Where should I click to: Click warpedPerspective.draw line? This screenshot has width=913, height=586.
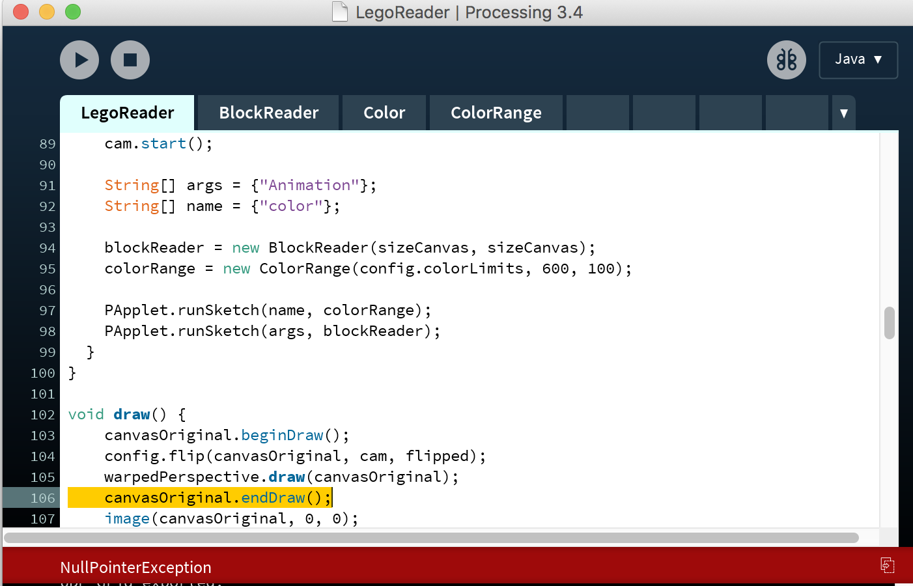tap(281, 477)
